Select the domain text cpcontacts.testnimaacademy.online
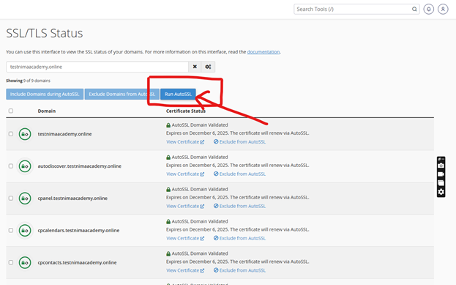Viewport: 456px width, 285px height. 77,262
